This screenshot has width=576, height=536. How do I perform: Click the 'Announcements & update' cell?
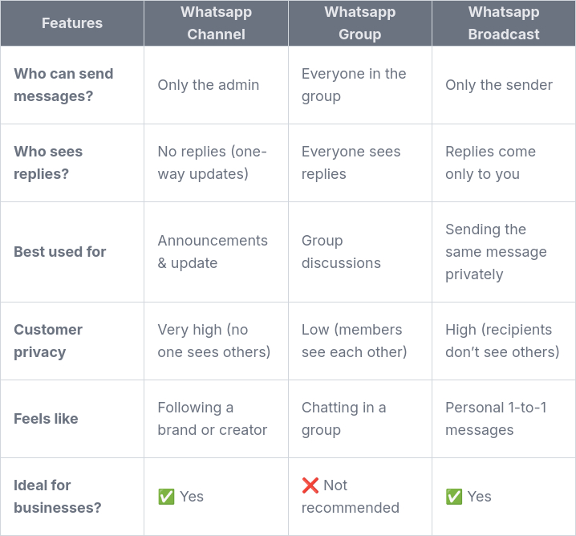[x=213, y=252]
